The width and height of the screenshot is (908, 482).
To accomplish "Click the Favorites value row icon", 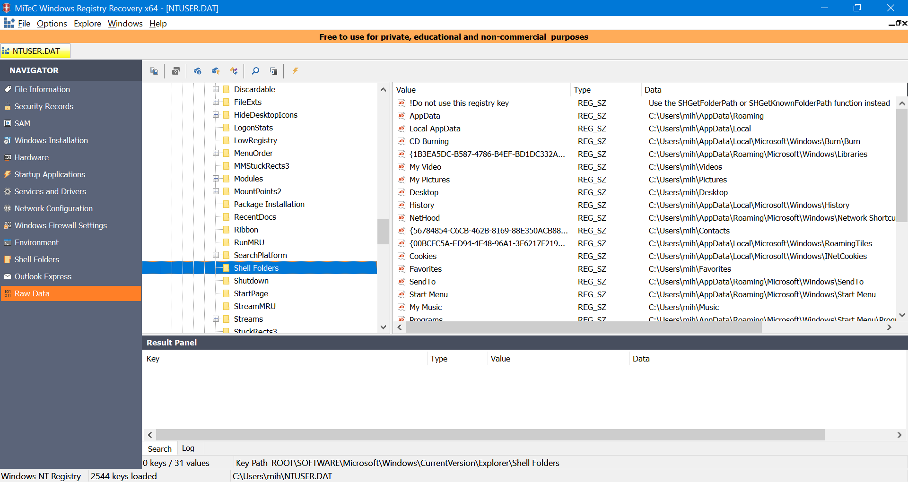I will point(402,269).
